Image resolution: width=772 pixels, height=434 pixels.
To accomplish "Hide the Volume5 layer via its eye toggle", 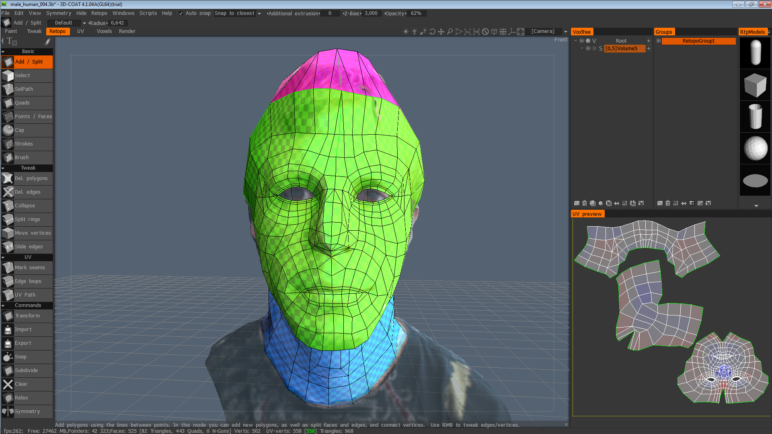I will 588,48.
